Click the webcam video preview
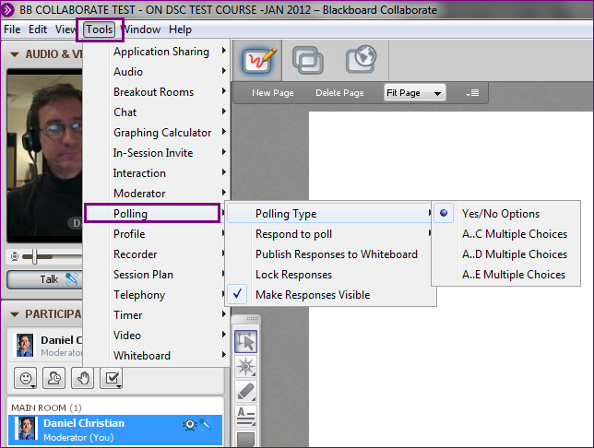The height and width of the screenshot is (448, 594). click(44, 155)
